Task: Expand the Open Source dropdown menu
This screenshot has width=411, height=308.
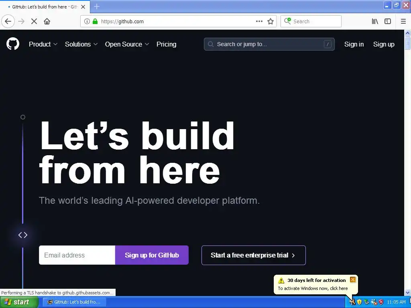Action: pyautogui.click(x=127, y=44)
